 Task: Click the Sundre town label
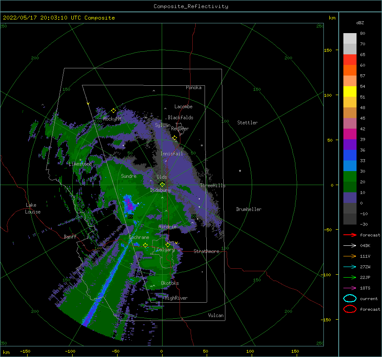click(129, 176)
